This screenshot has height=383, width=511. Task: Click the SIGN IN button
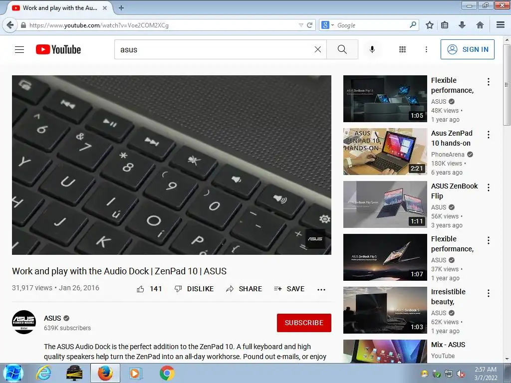(x=467, y=49)
